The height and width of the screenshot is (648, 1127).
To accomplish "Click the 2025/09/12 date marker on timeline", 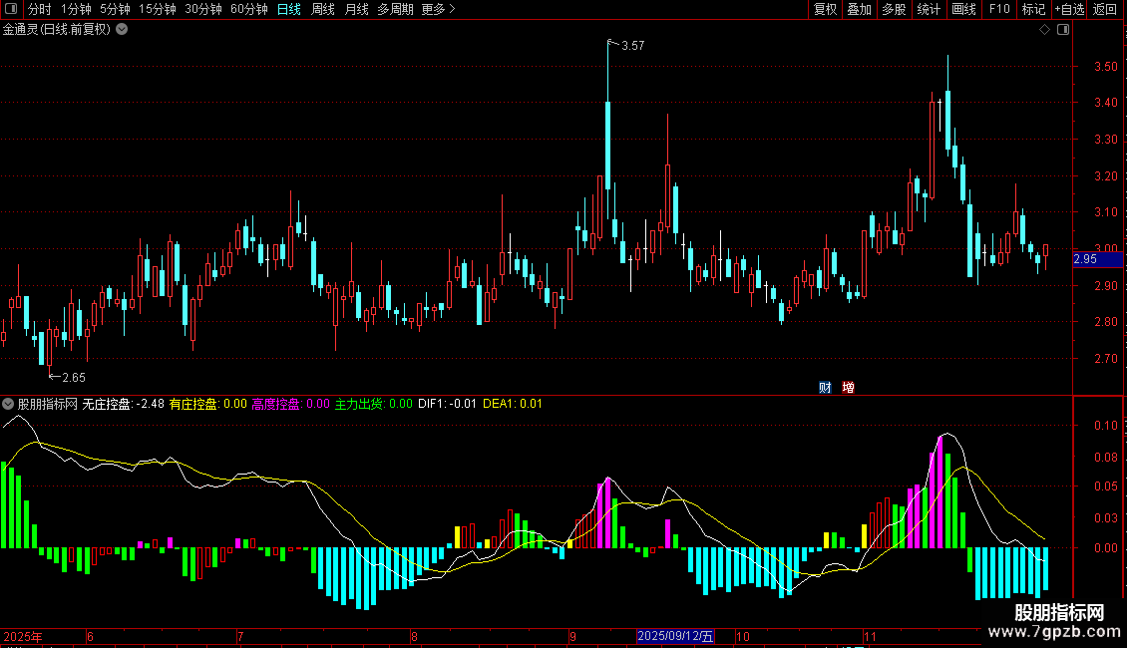I will (x=676, y=636).
